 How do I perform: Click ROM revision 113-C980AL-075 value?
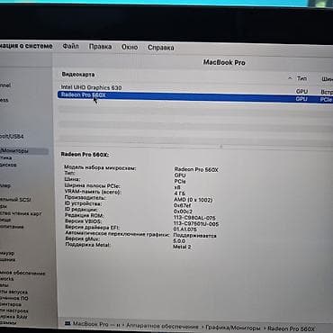click(x=194, y=218)
